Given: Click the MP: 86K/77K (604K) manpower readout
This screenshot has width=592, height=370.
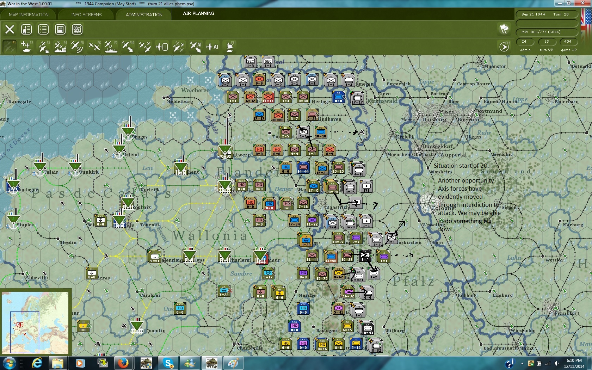Looking at the screenshot, I should click(x=547, y=32).
